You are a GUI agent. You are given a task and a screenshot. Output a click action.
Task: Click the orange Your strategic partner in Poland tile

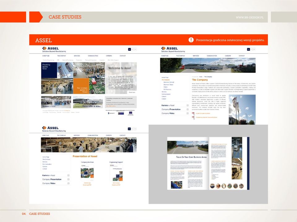click(x=81, y=86)
